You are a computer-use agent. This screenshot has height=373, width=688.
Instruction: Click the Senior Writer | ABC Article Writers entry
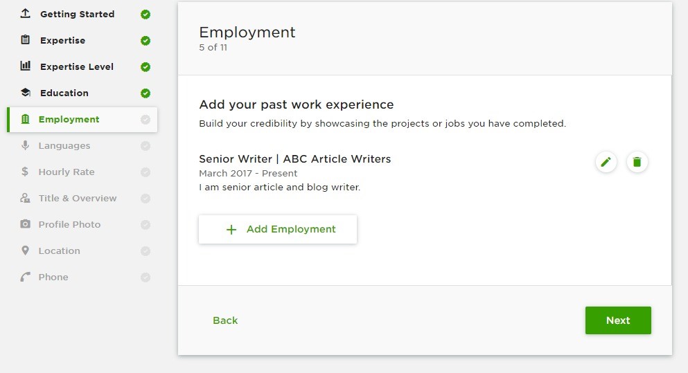[295, 158]
